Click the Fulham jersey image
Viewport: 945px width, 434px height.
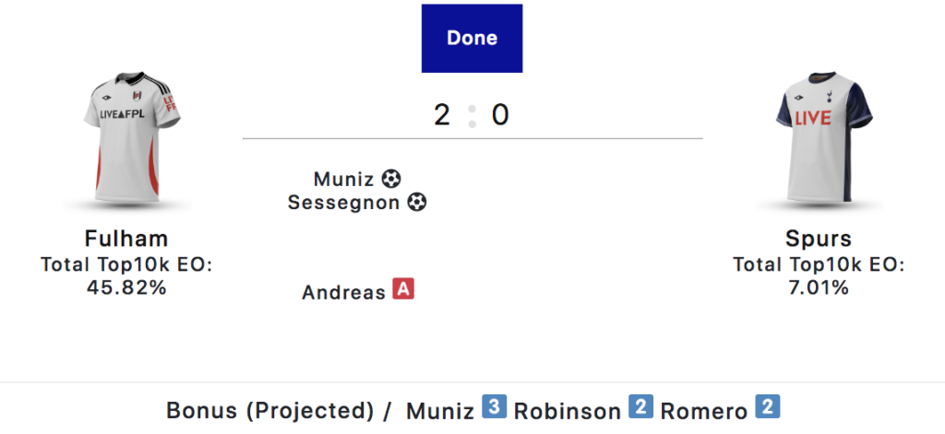coord(131,138)
